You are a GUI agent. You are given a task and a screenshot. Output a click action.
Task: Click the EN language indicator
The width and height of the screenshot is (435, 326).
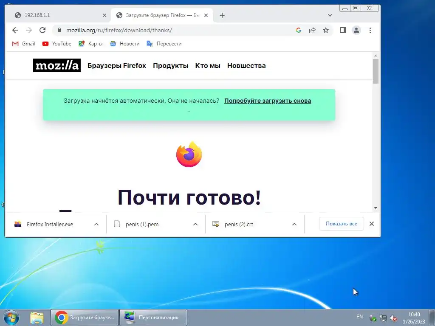tap(359, 317)
